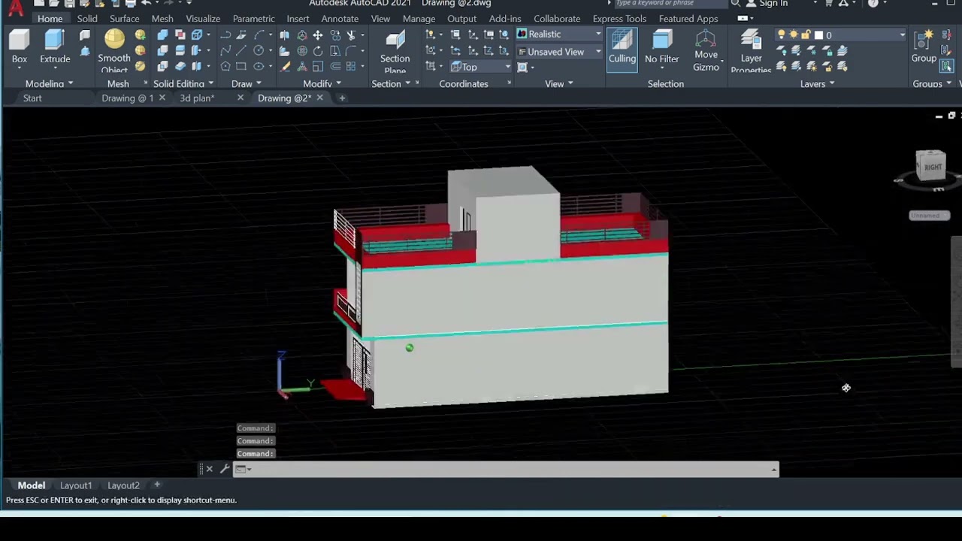The width and height of the screenshot is (962, 541).
Task: Switch to the Layout1 tab
Action: 76,485
